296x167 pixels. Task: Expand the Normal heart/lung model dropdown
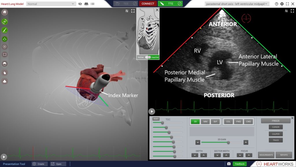[x=51, y=4]
